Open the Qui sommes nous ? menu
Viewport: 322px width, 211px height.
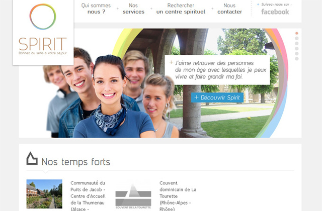click(x=96, y=9)
